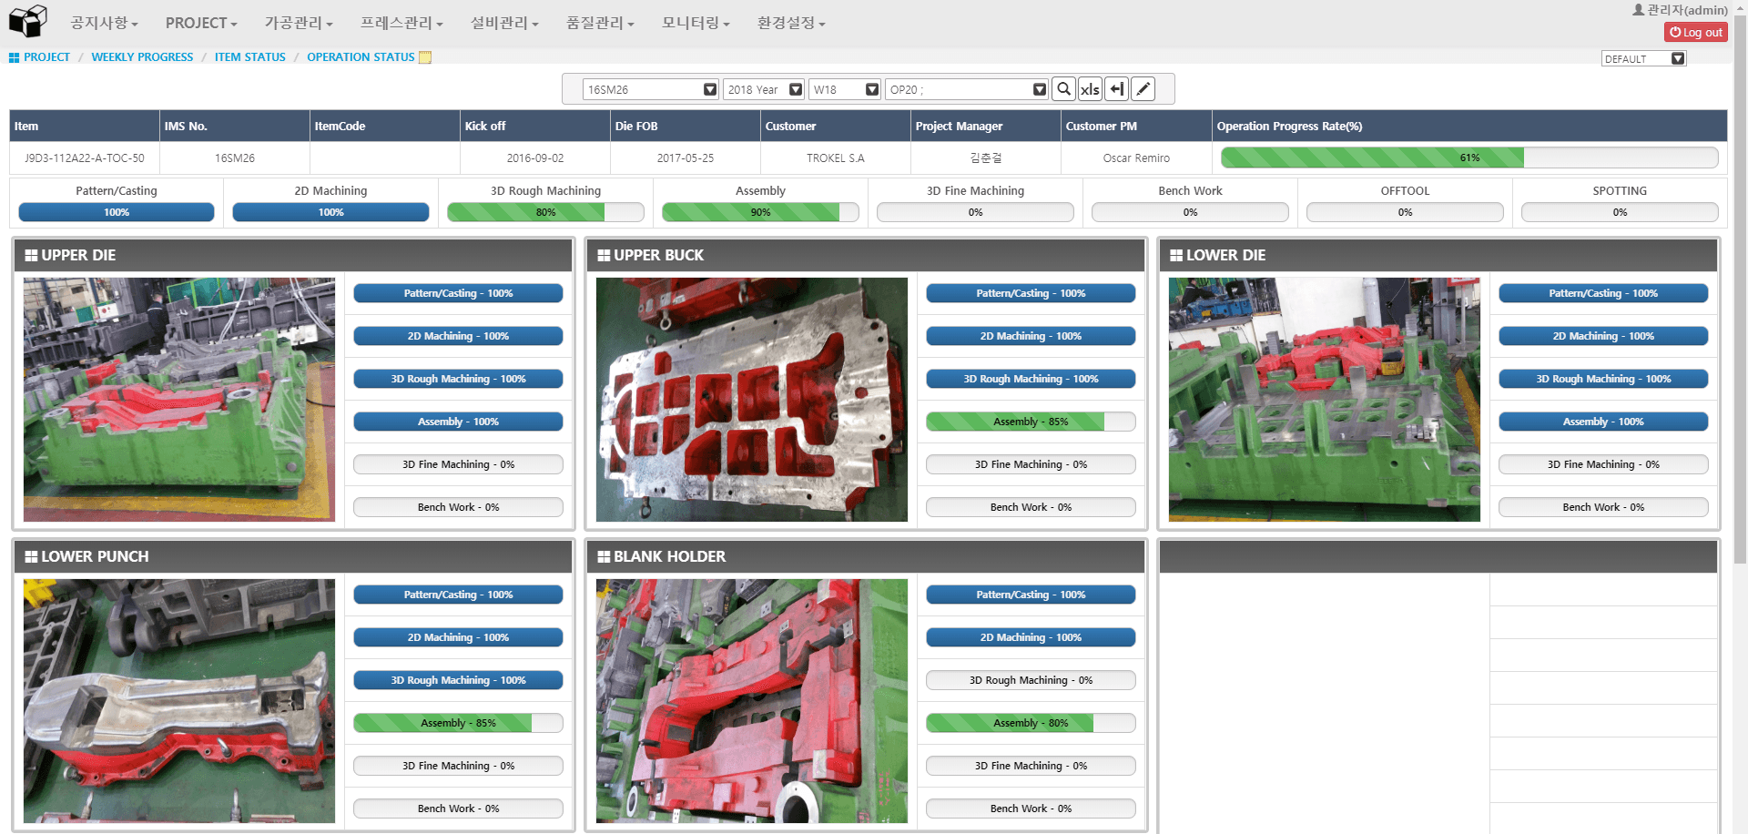
Task: Click the 61% Operation Progress Rate bar
Action: (1469, 158)
